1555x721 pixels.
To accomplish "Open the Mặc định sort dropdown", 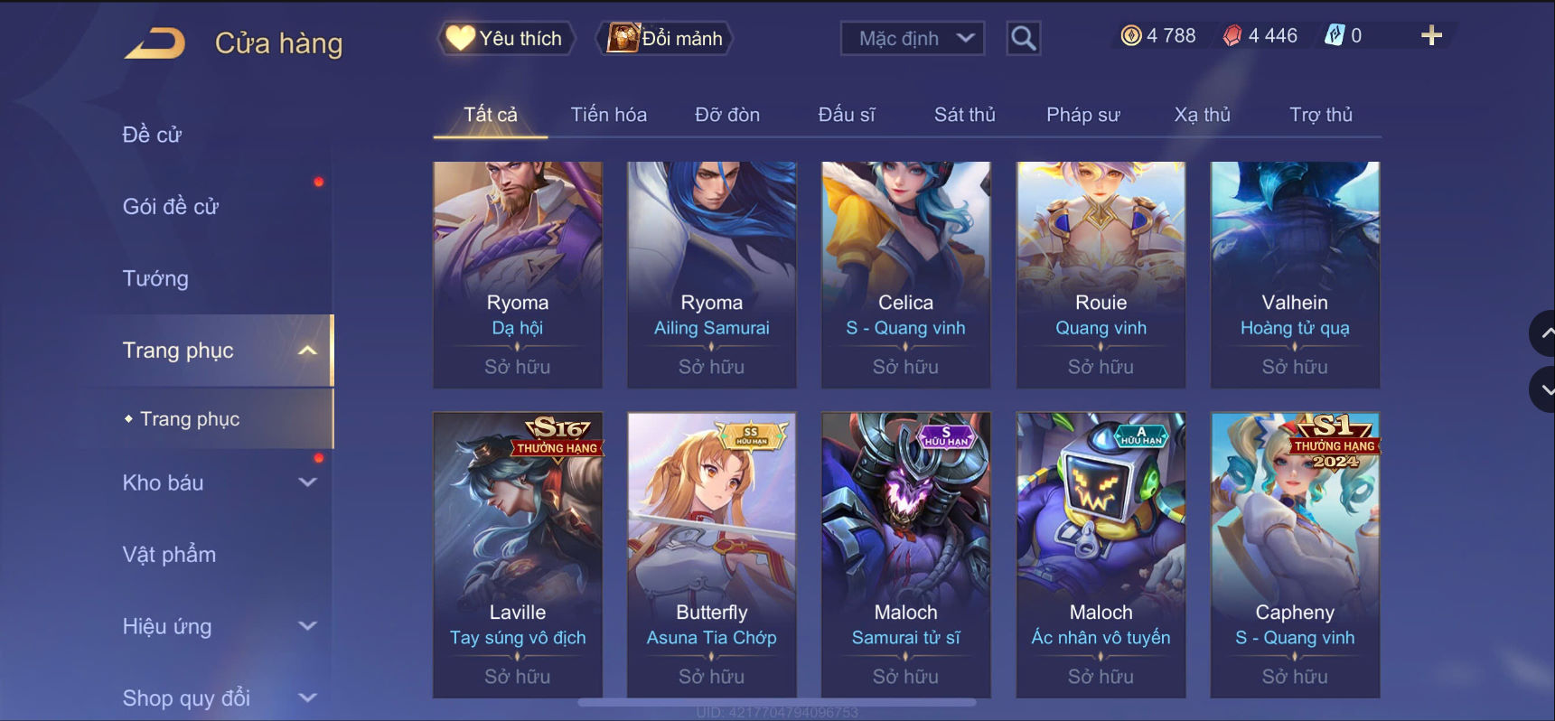I will click(x=913, y=38).
